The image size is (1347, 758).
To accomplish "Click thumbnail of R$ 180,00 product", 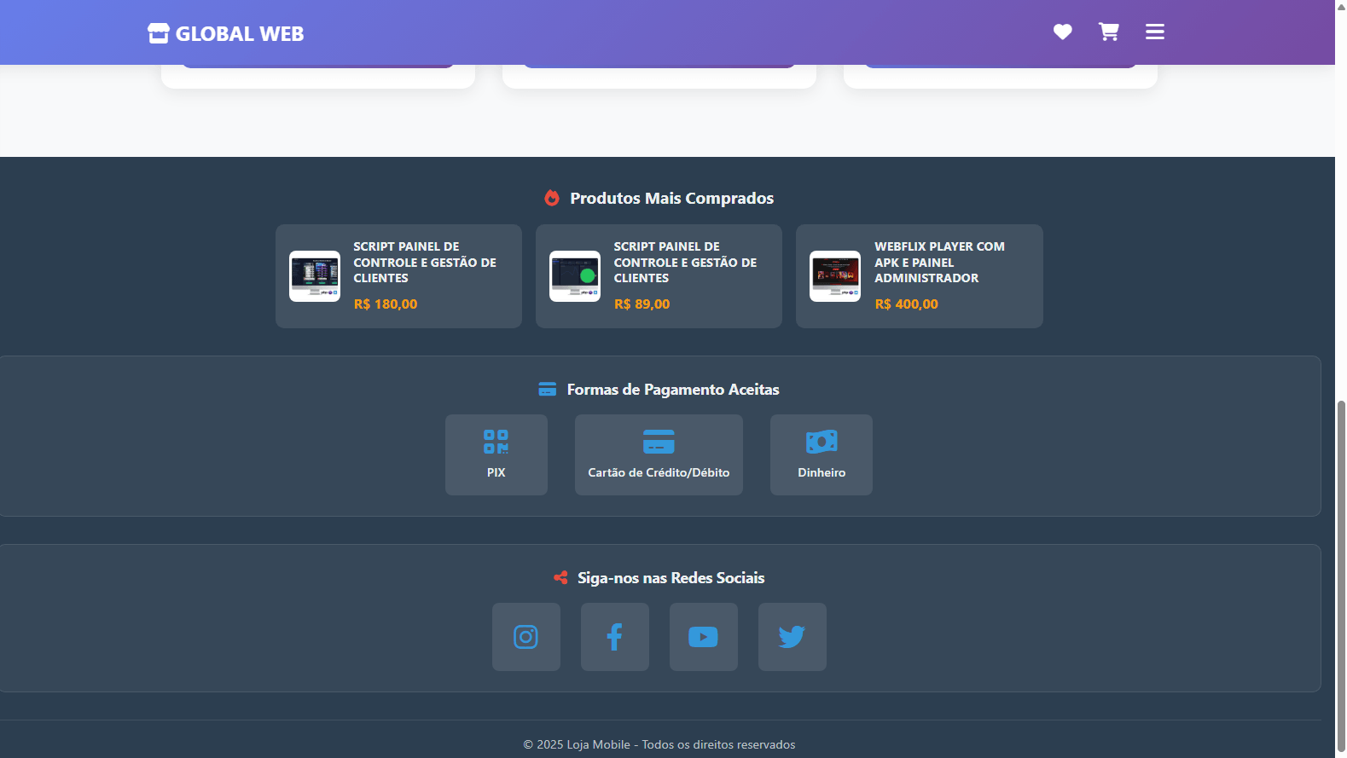I will click(x=315, y=276).
